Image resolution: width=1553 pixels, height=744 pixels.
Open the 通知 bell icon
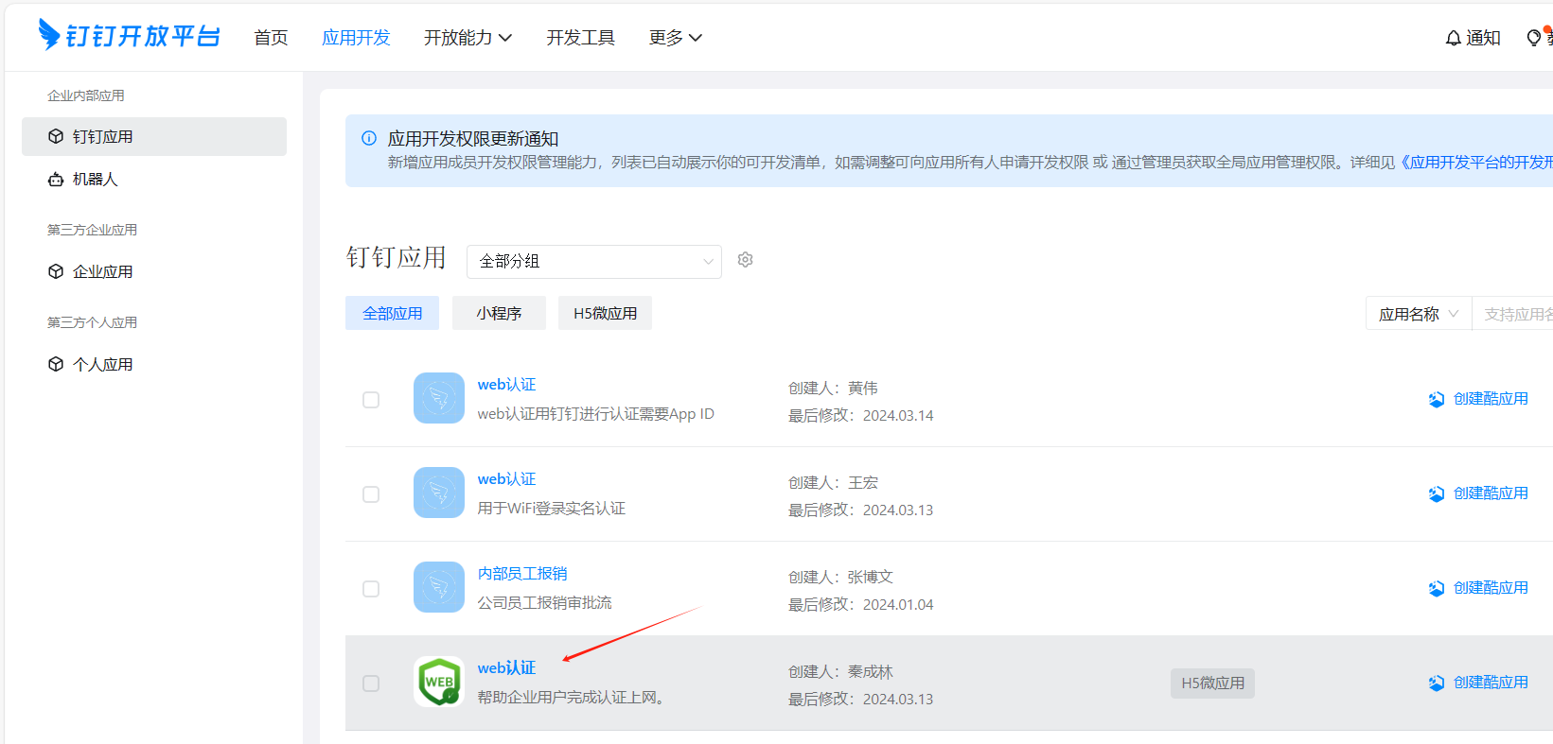(x=1454, y=38)
